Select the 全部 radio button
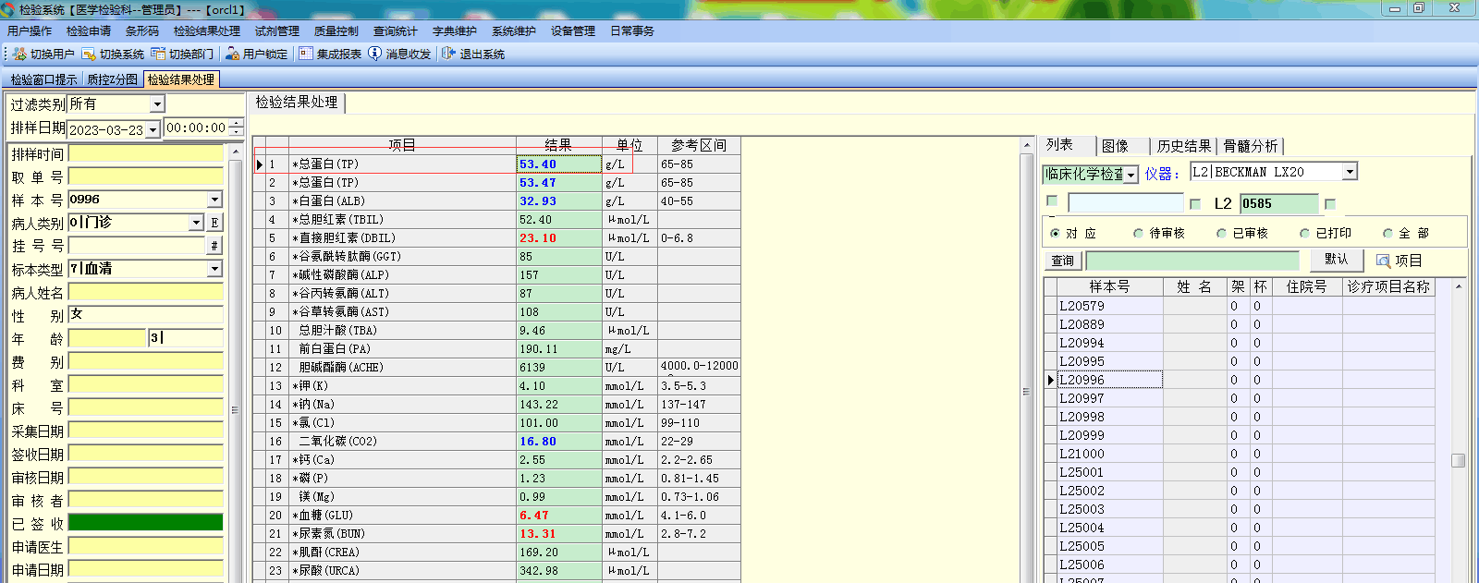1479x583 pixels. click(x=1388, y=234)
